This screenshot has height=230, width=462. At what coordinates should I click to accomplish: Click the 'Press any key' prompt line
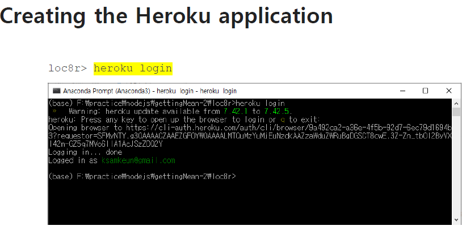[184, 120]
